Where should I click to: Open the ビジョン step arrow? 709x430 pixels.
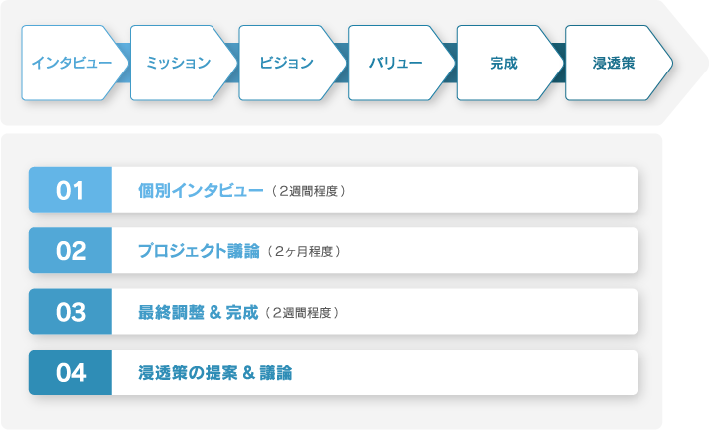(287, 63)
